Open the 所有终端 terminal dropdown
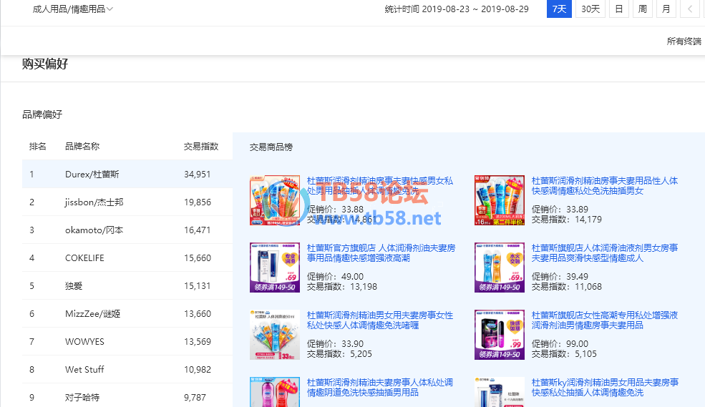 684,41
